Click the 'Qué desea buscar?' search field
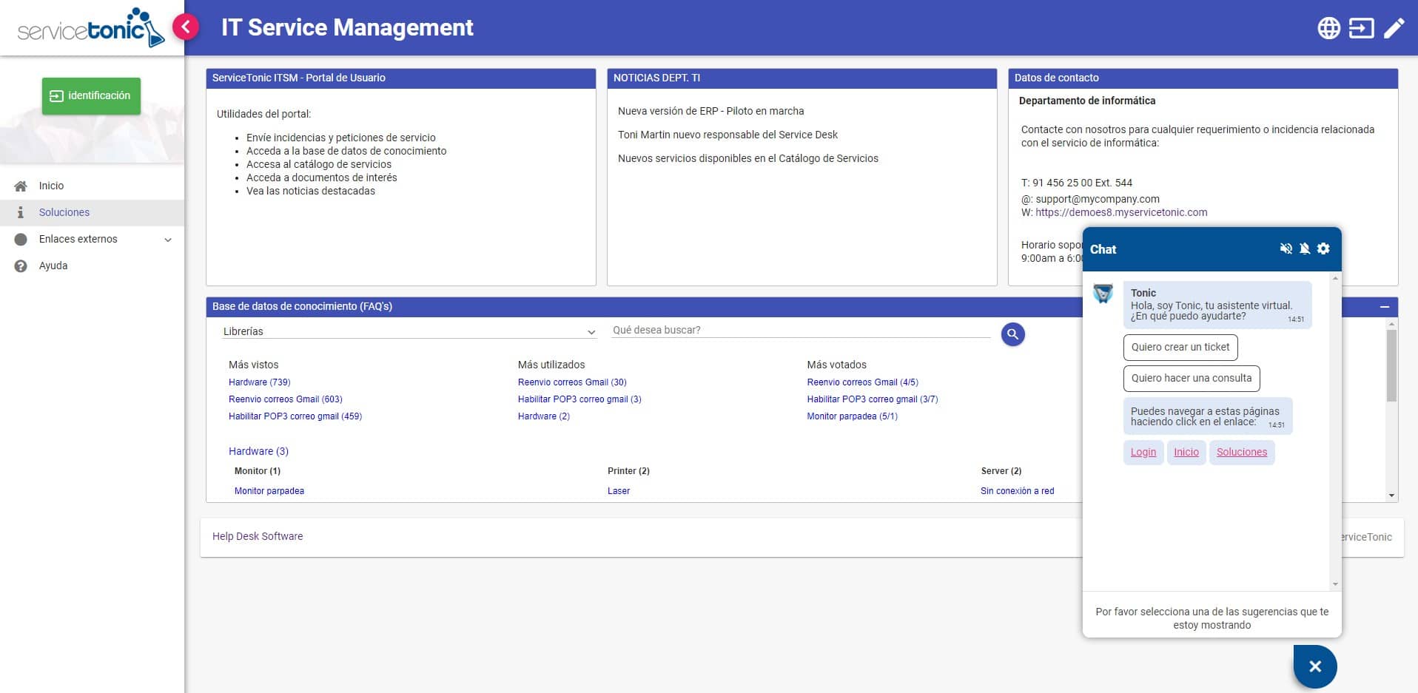This screenshot has height=693, width=1418. [x=801, y=330]
